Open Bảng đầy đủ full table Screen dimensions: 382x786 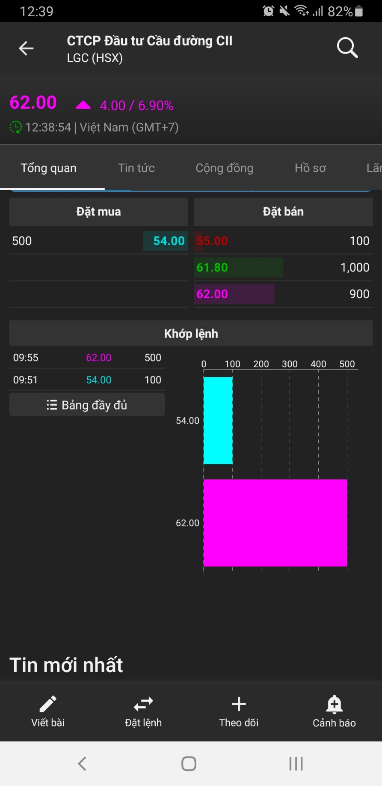coord(87,405)
